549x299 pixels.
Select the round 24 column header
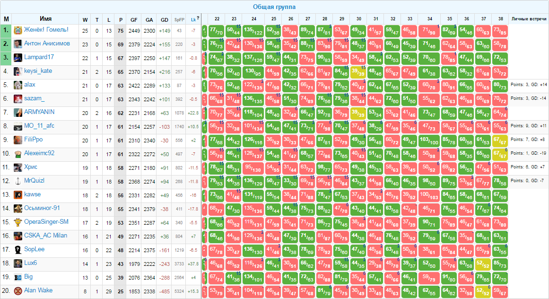click(x=253, y=19)
